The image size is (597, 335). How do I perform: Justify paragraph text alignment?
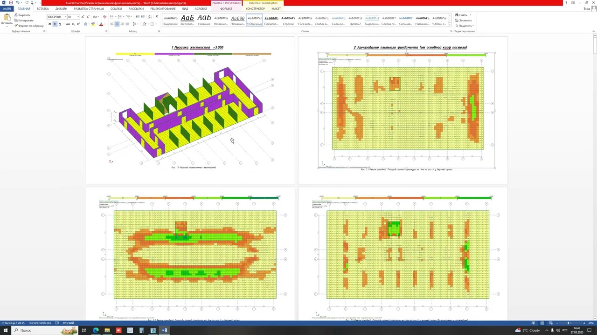click(127, 24)
